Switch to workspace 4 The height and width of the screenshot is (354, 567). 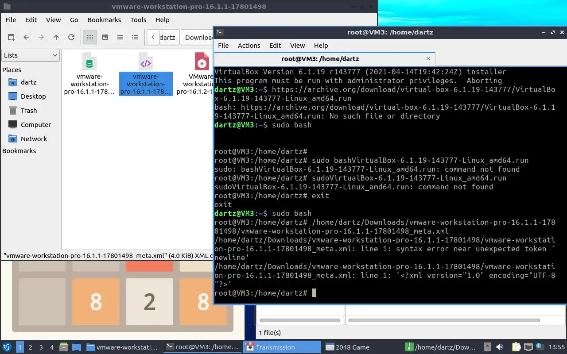point(52,347)
